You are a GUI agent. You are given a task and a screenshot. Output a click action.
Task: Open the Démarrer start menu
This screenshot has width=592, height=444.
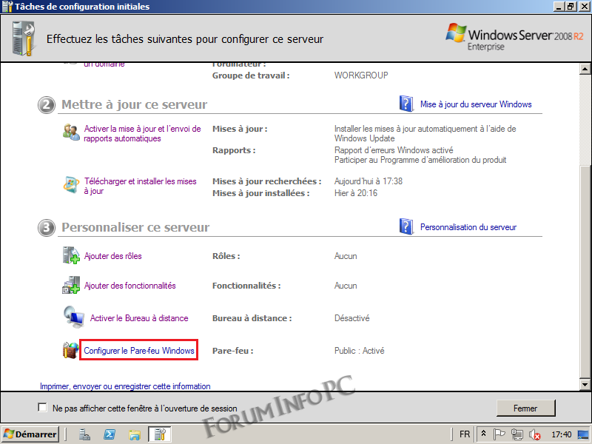point(30,434)
